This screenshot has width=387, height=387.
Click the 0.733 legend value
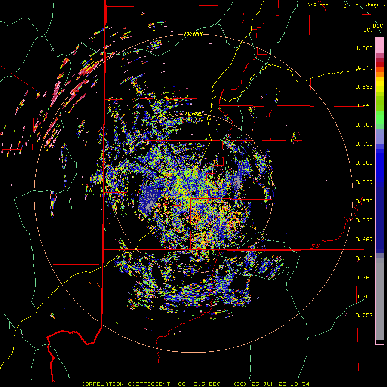pos(364,144)
